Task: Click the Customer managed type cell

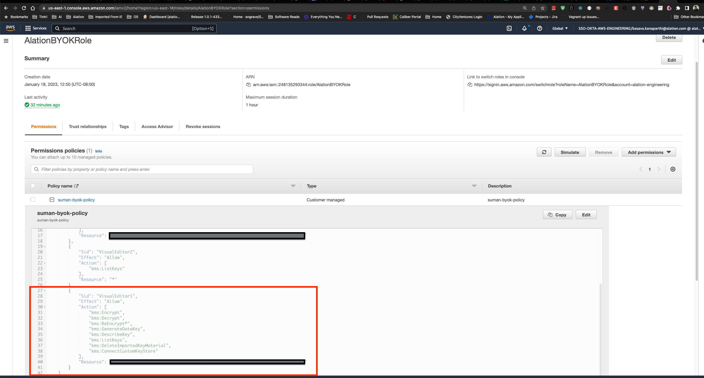Action: [x=325, y=200]
